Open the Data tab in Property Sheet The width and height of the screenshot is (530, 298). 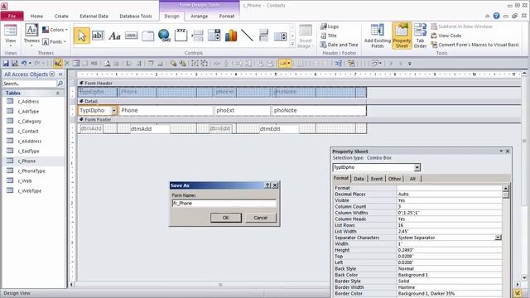(359, 179)
